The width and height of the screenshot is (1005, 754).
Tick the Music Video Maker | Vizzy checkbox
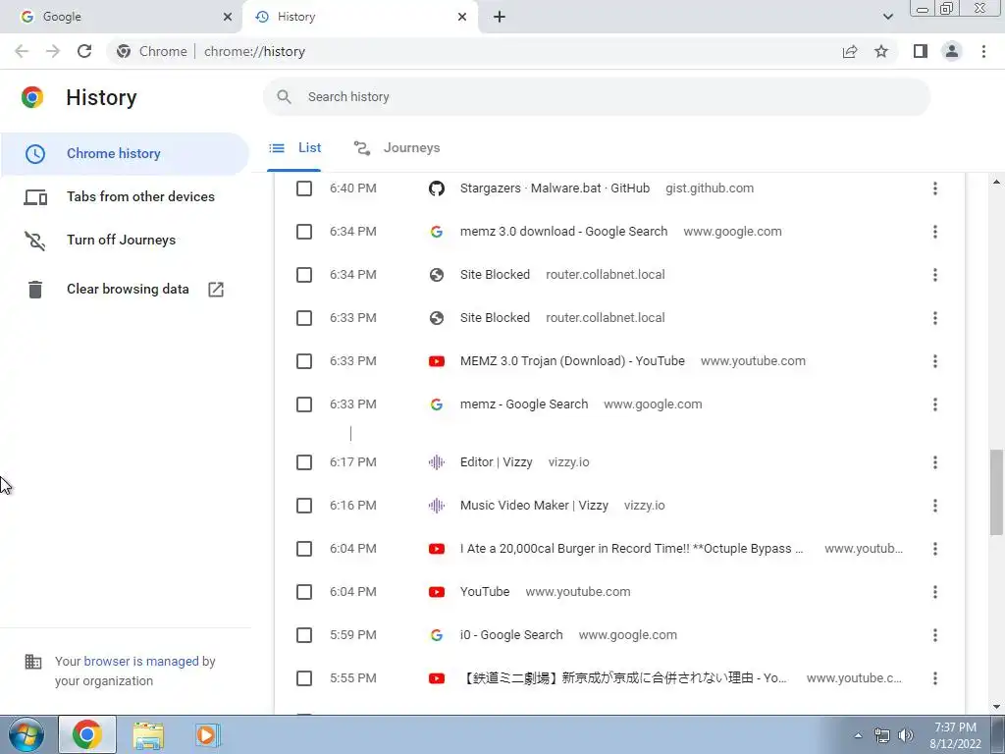click(x=304, y=506)
